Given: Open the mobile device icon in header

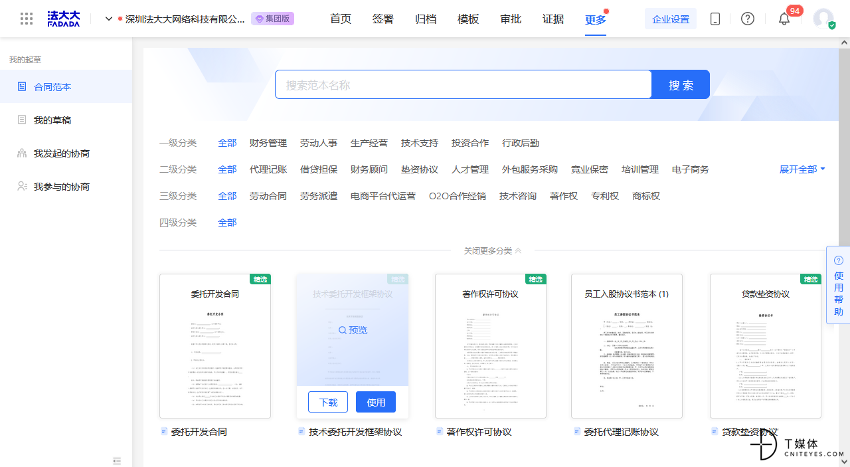Looking at the screenshot, I should point(715,19).
